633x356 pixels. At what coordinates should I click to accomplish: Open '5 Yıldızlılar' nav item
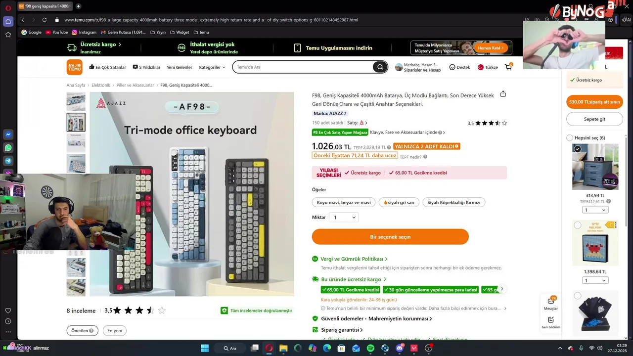click(146, 67)
